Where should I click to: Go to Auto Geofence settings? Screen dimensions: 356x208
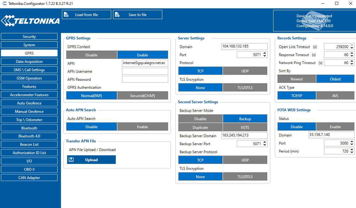pos(29,103)
